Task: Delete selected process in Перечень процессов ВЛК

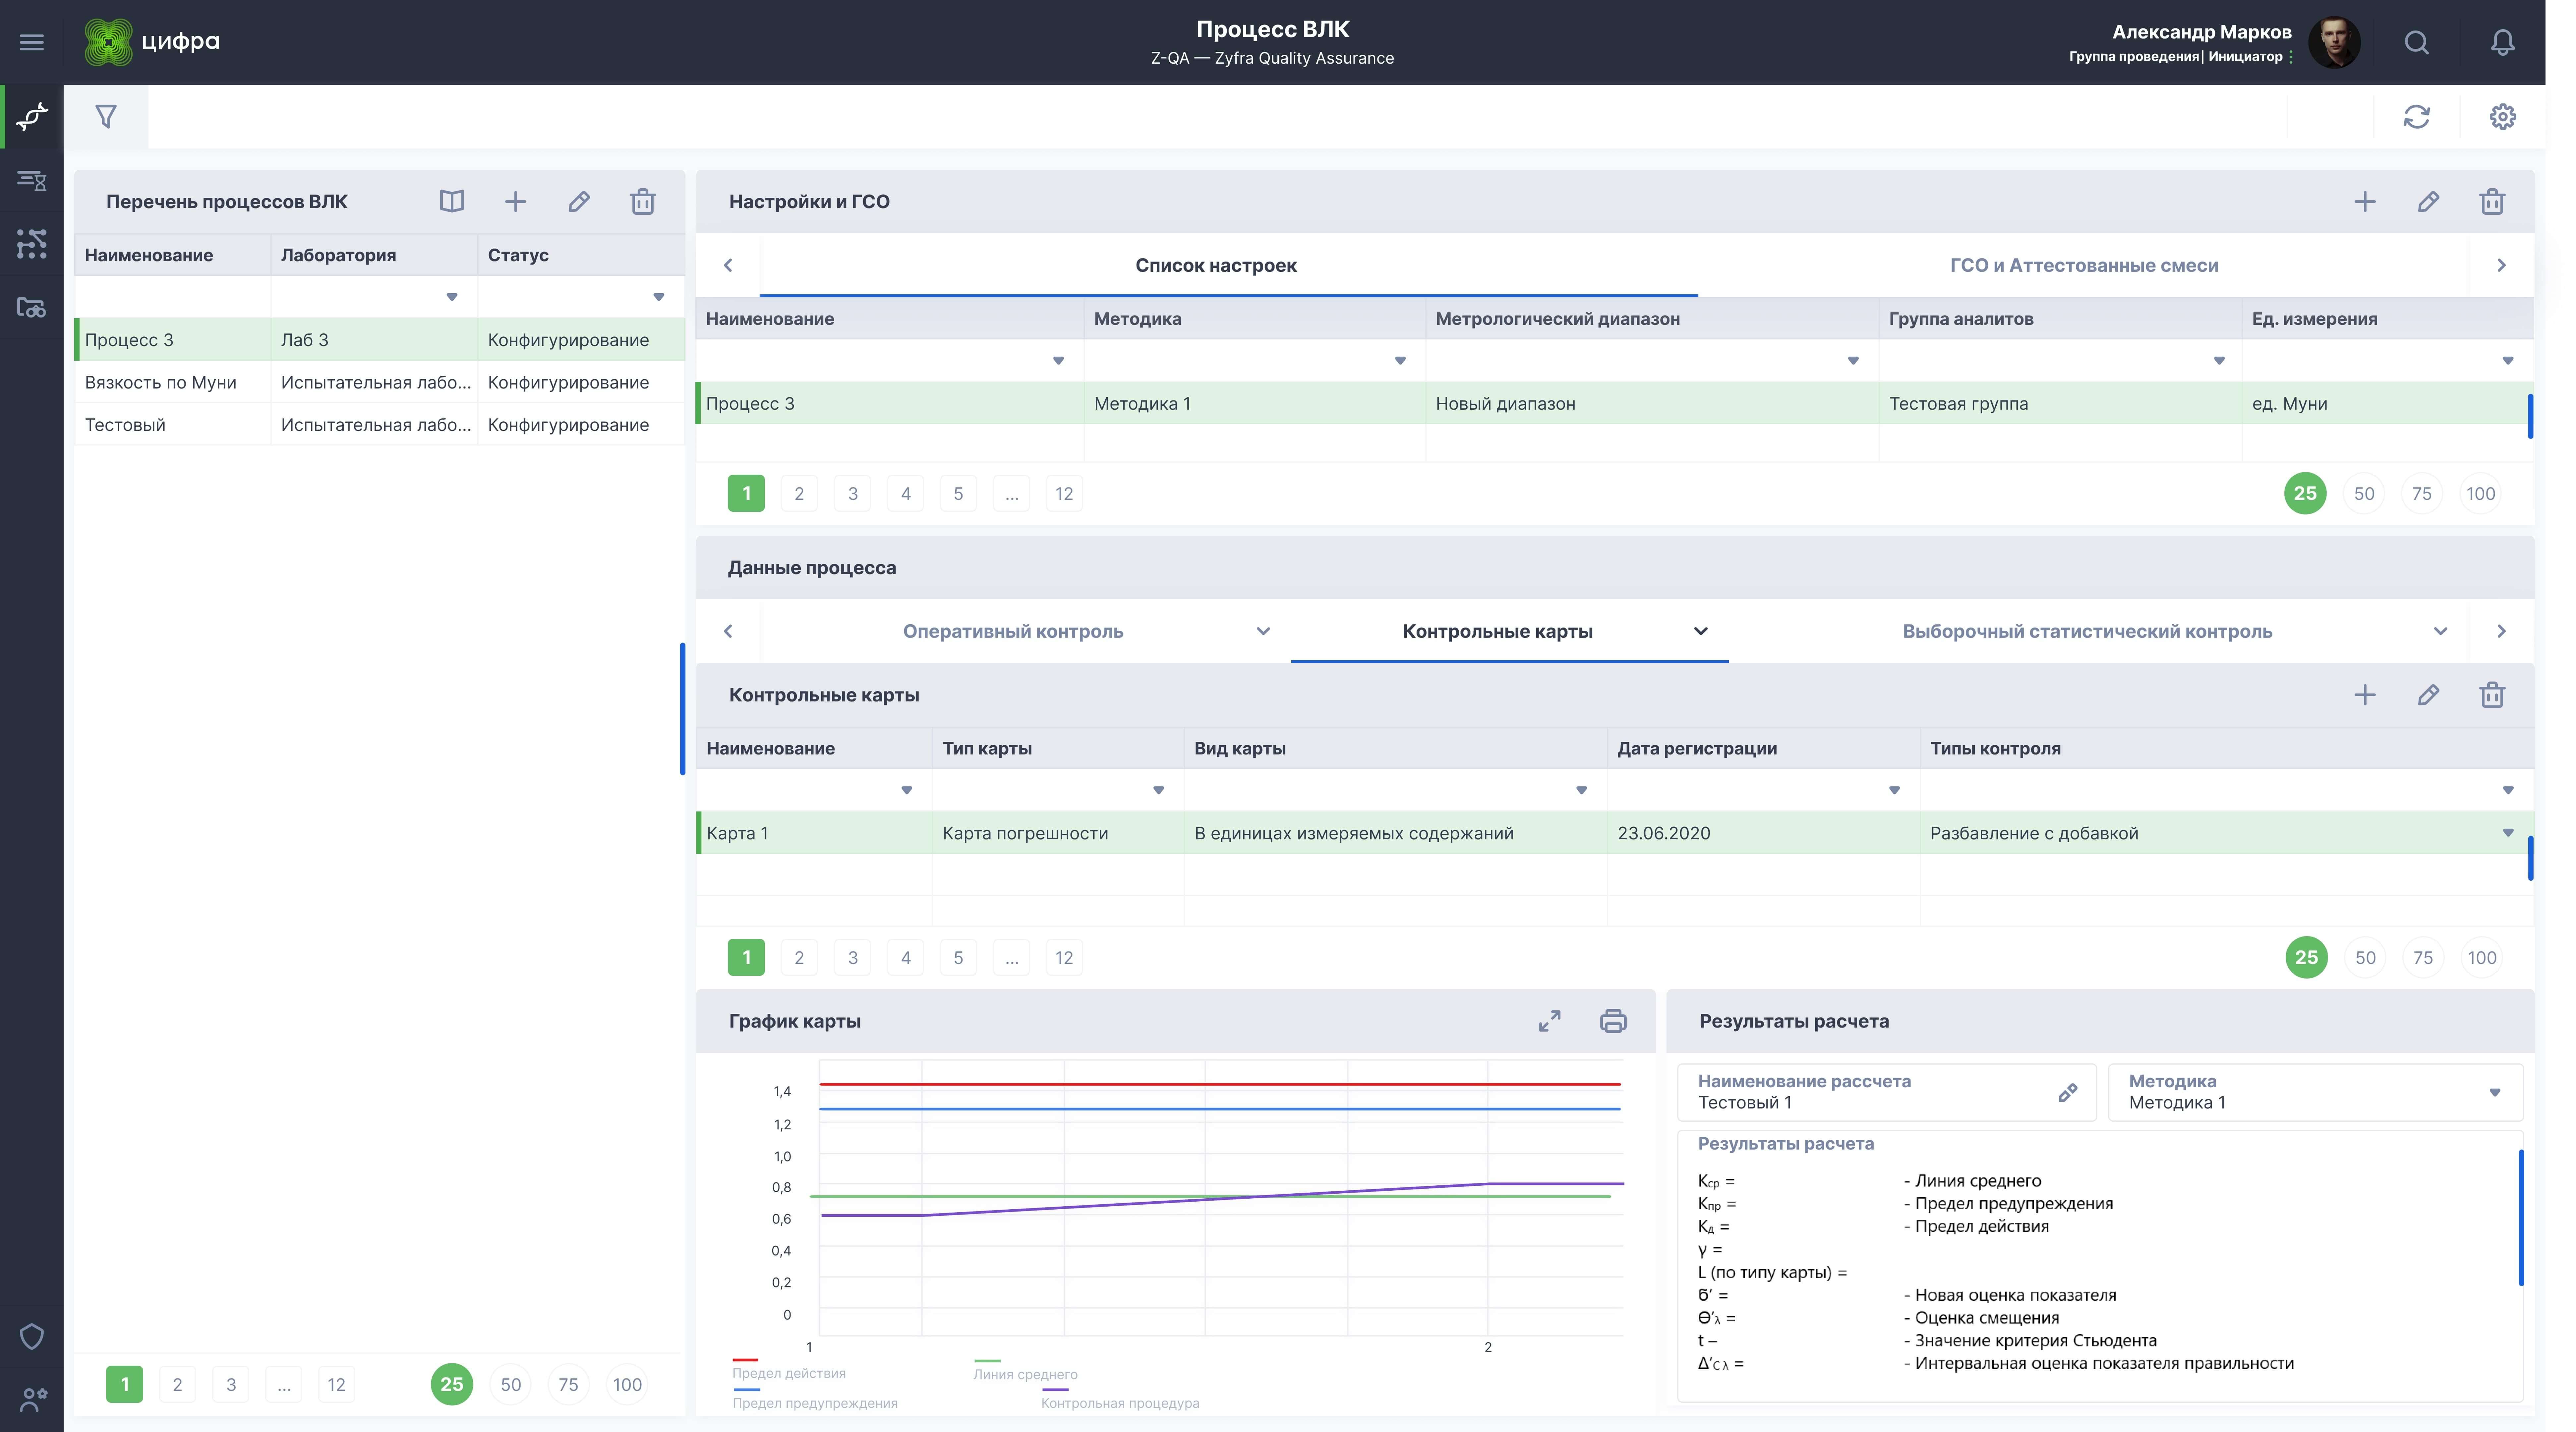Action: tap(643, 201)
